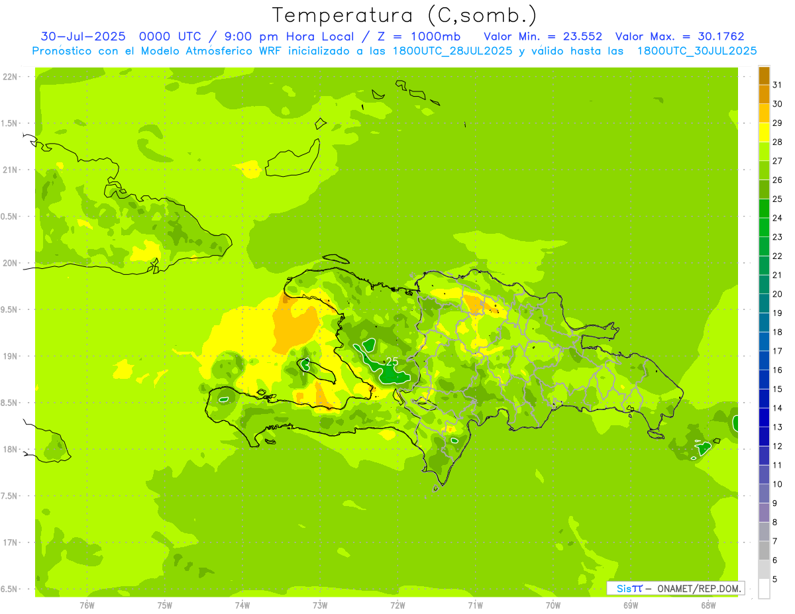Click legend swatch between 29 and 30
This screenshot has height=614, width=795.
coord(764,113)
